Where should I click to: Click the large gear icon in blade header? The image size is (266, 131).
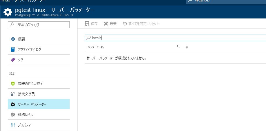(x=8, y=12)
